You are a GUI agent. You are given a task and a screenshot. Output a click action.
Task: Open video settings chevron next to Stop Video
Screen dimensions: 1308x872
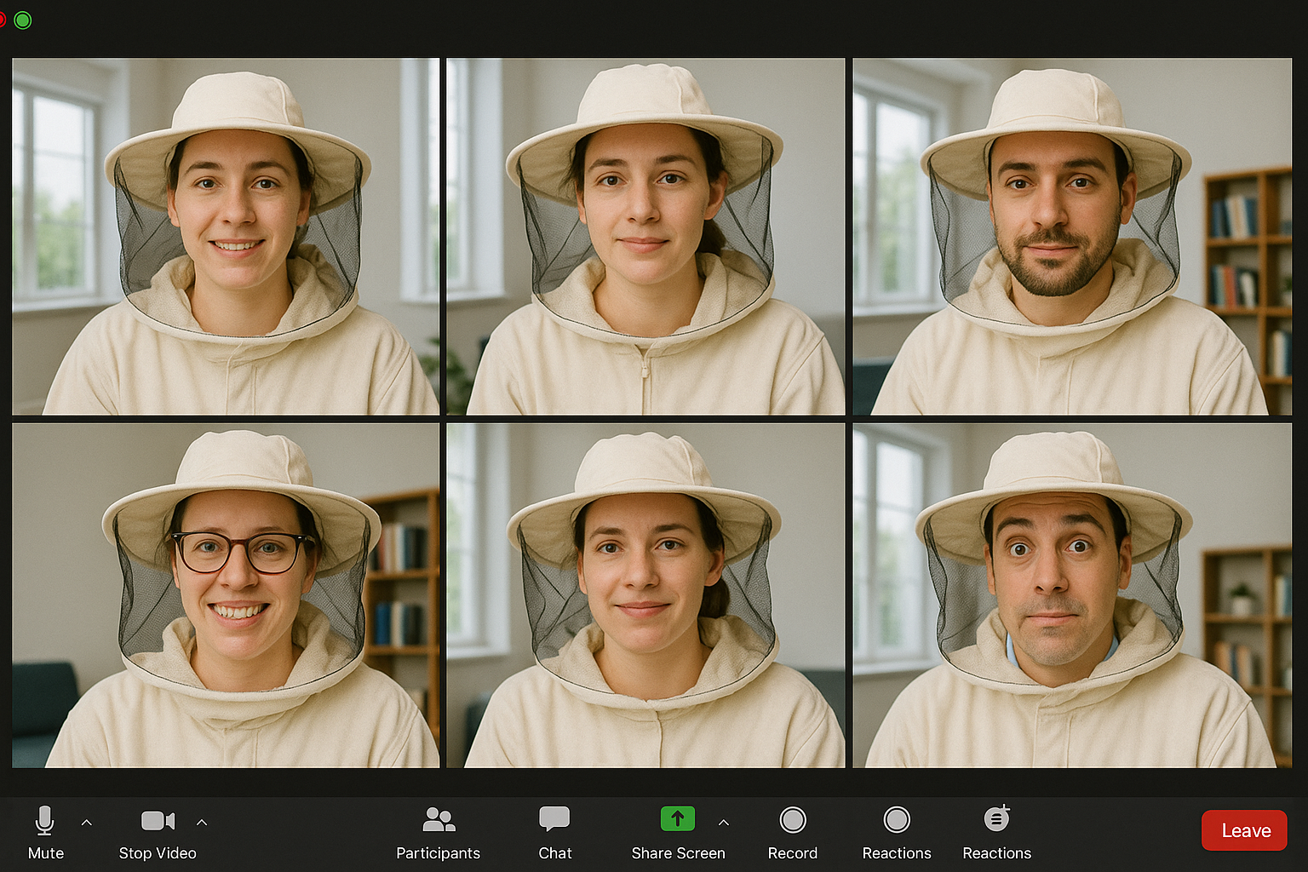point(202,823)
